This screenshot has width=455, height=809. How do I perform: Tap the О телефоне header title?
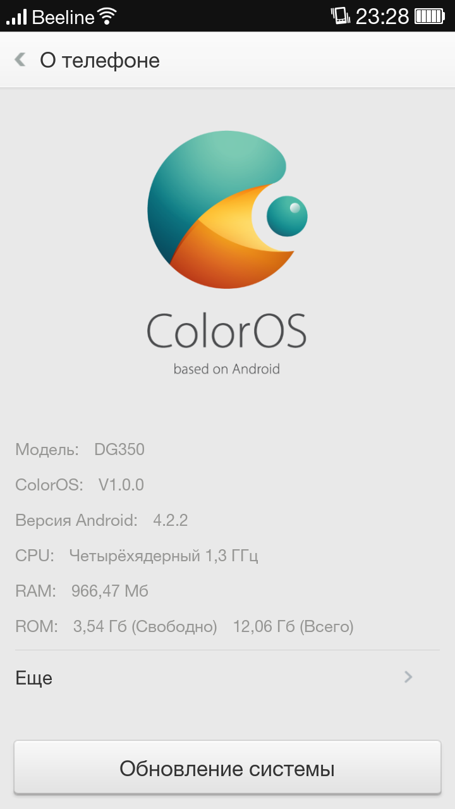(x=100, y=60)
